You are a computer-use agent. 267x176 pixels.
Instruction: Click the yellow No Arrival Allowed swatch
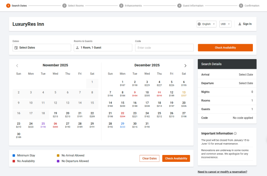pyautogui.click(x=58, y=155)
